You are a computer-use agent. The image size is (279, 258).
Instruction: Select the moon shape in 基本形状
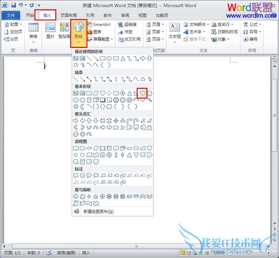[82, 106]
